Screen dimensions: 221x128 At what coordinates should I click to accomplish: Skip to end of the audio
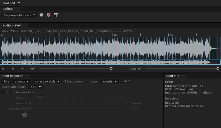point(22,69)
